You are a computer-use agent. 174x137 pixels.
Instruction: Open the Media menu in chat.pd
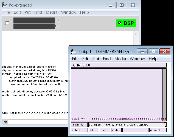120,59
